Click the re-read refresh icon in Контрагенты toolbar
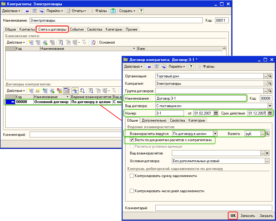276x221 pixels. click(x=35, y=11)
